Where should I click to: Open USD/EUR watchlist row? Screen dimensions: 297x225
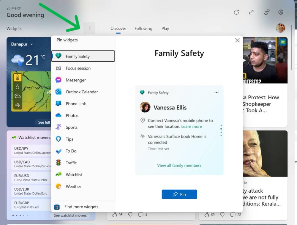31,191
